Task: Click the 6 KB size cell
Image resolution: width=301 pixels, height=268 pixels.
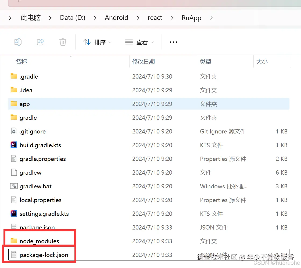Action: pos(282,172)
